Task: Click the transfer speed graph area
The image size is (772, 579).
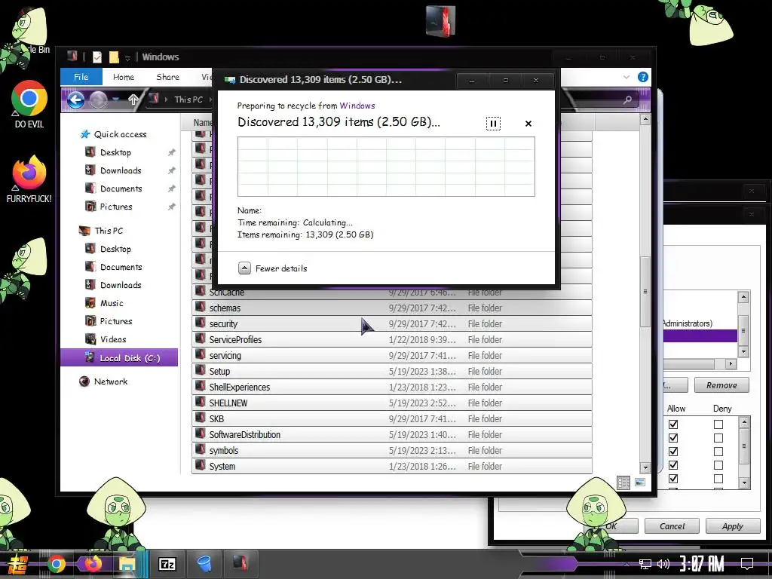Action: pos(386,167)
